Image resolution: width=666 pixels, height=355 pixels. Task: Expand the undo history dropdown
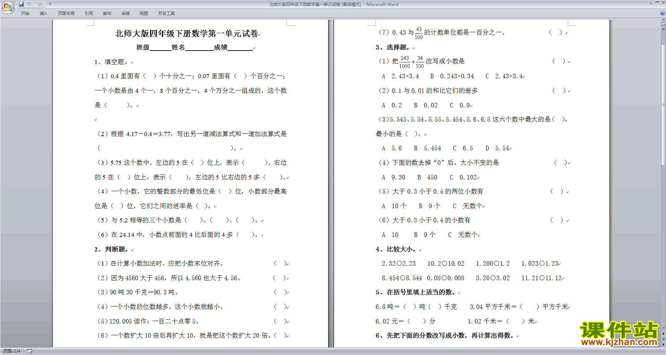coord(34,4)
